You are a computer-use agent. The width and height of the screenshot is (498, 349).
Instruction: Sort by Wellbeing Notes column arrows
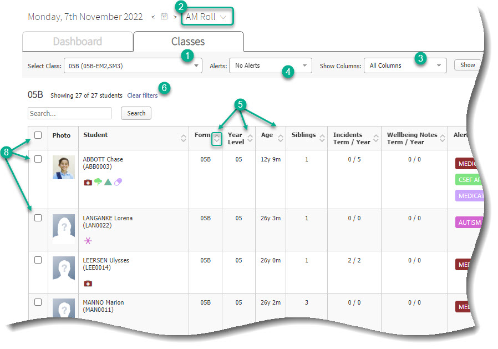(443, 138)
